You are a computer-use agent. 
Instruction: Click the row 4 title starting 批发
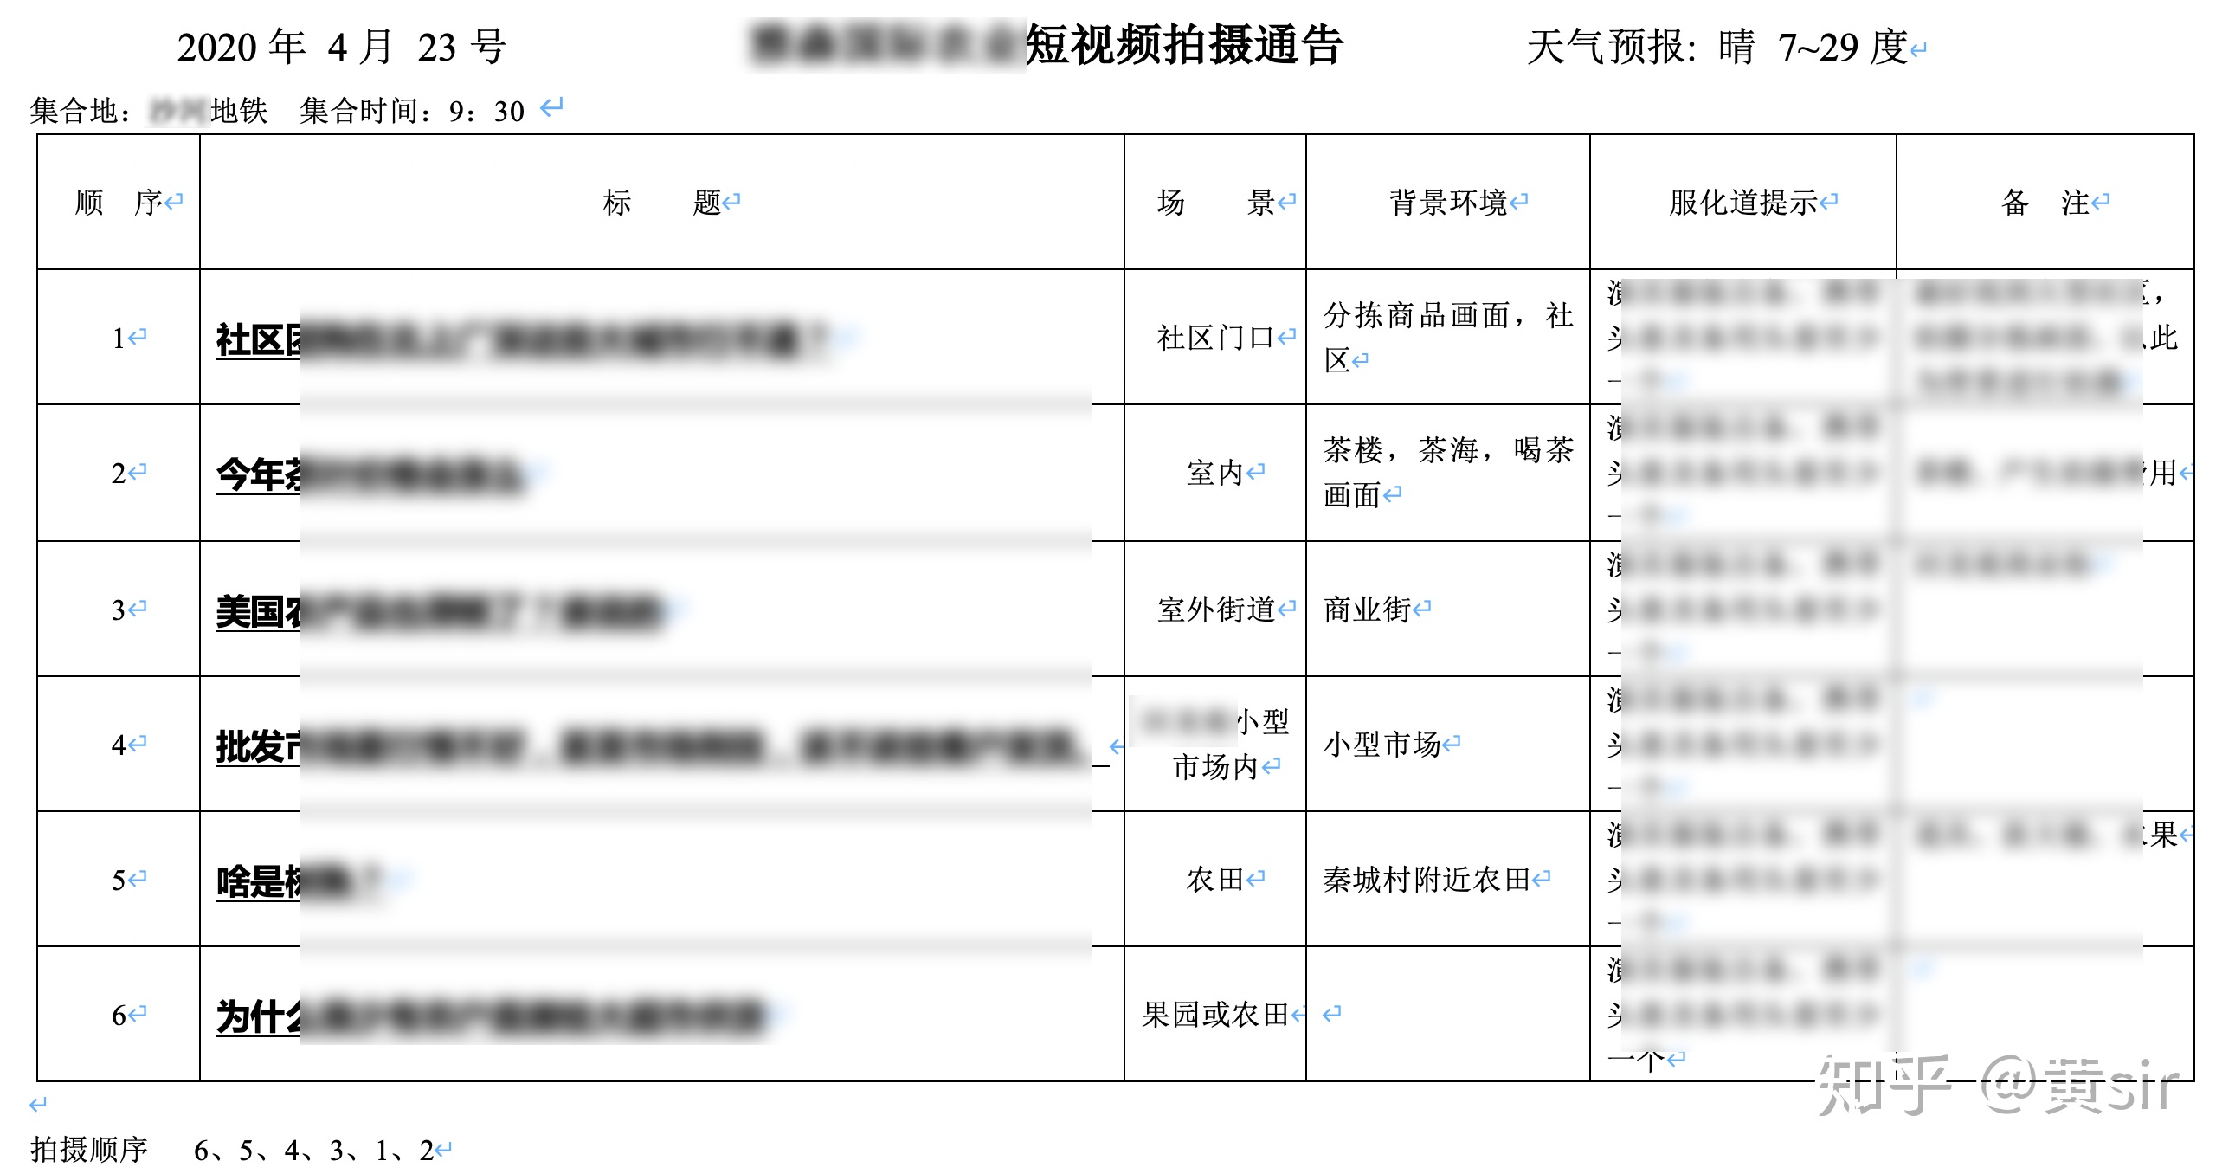click(662, 746)
